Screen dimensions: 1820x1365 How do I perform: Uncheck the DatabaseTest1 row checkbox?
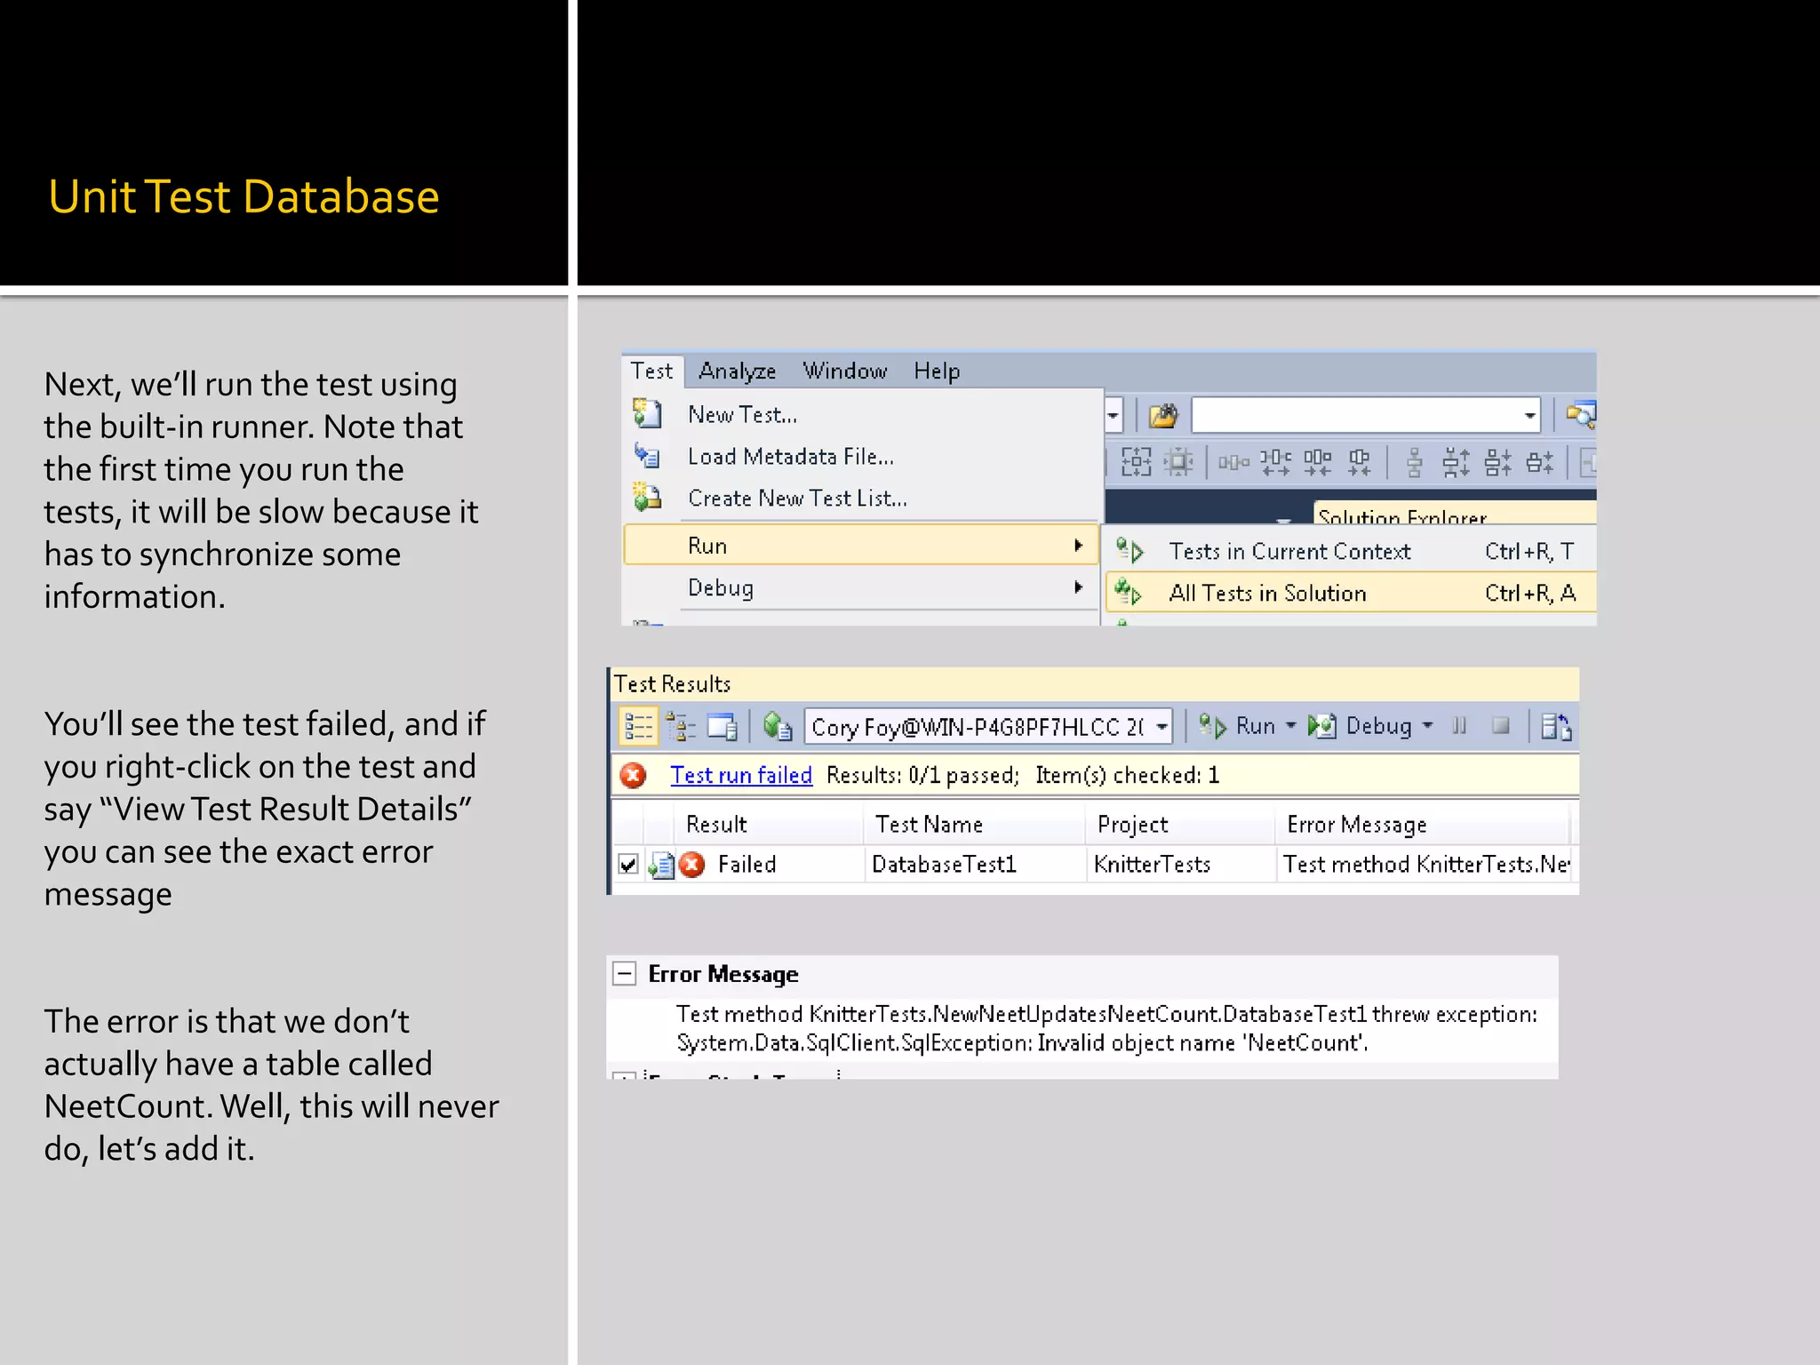[628, 864]
